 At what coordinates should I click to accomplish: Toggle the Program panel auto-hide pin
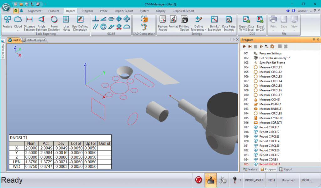pos(314,39)
